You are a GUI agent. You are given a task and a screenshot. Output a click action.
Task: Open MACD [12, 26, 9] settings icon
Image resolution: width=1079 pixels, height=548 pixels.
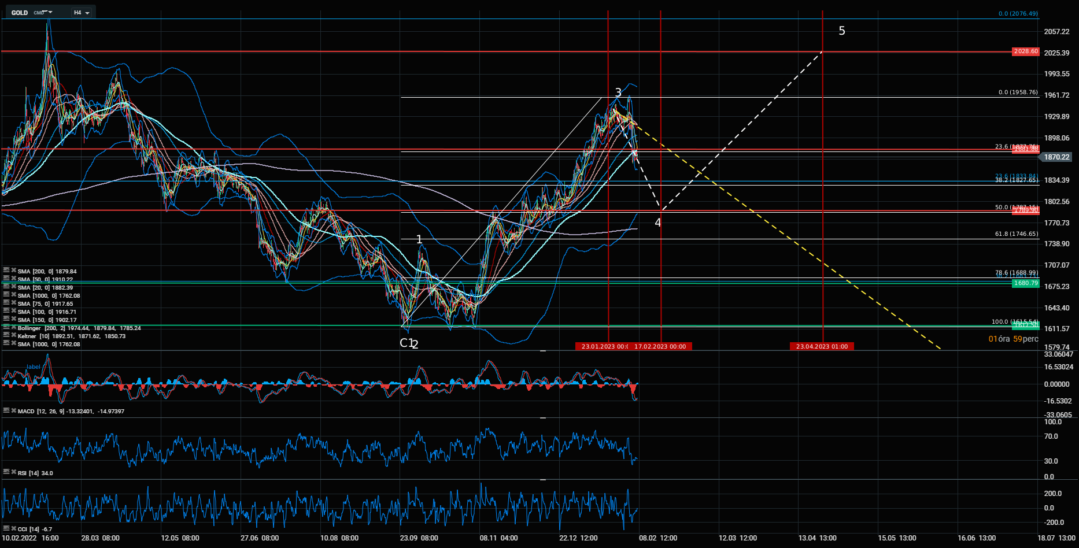pos(6,411)
